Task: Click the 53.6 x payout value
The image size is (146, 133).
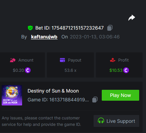Action: (70, 70)
